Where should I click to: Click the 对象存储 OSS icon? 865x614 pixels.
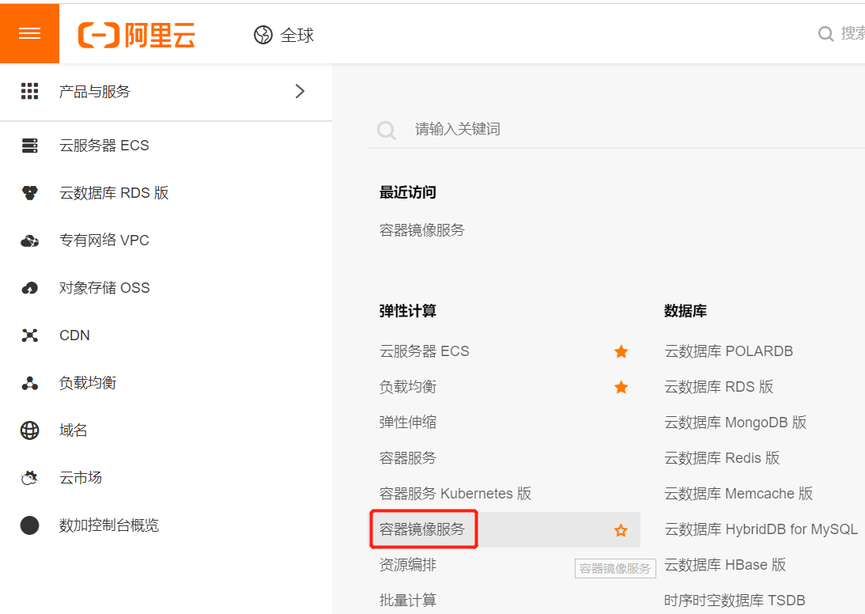click(30, 288)
